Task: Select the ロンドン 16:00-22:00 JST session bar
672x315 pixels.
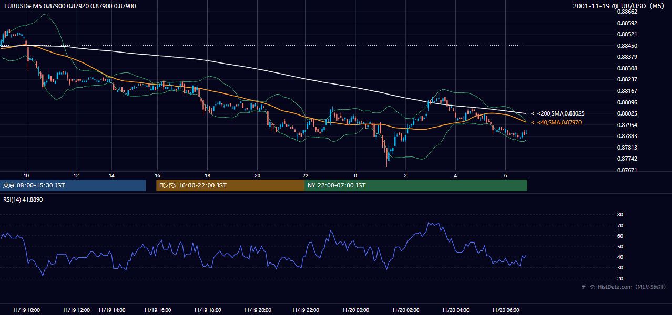Action: [230, 185]
